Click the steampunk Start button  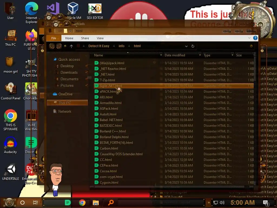point(9,203)
